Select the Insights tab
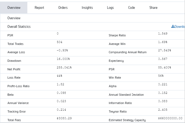185x123 pixels. (x=87, y=7)
